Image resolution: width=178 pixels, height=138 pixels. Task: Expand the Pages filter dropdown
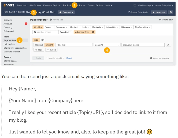[x=49, y=27]
